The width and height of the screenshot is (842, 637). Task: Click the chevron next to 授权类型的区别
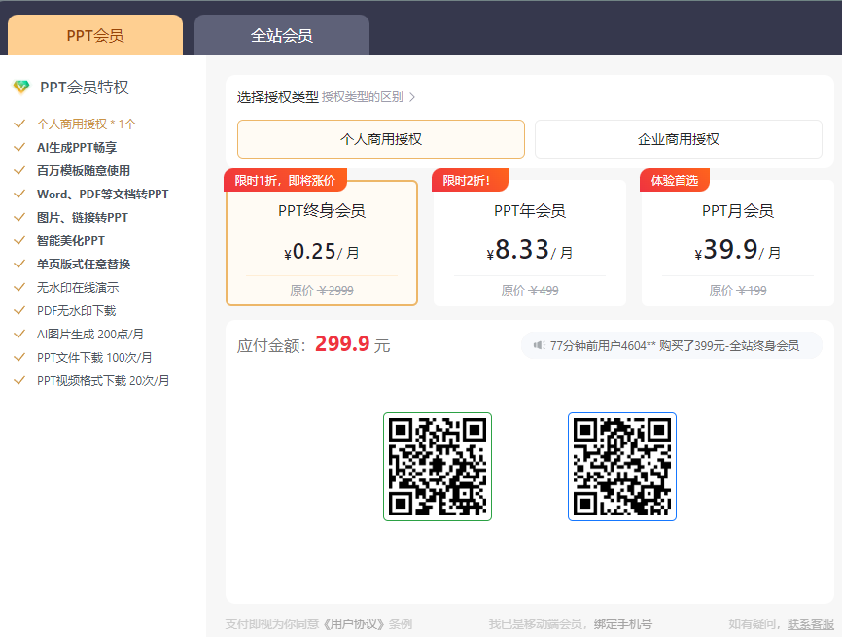[412, 97]
